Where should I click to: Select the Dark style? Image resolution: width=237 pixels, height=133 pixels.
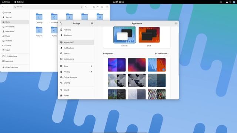[149, 35]
